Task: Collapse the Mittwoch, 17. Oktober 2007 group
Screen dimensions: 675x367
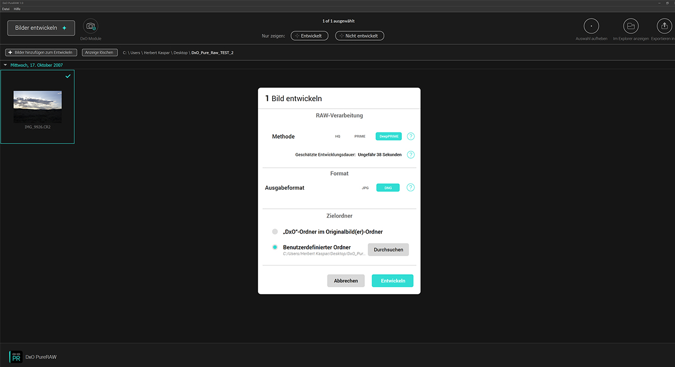Action: (x=6, y=65)
